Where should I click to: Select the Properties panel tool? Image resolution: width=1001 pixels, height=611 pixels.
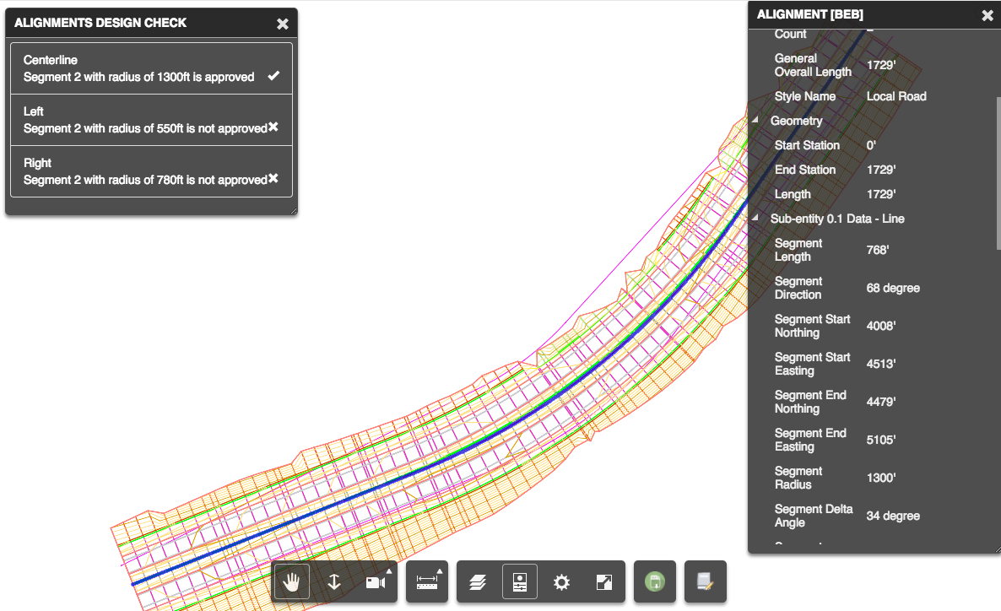pyautogui.click(x=519, y=581)
